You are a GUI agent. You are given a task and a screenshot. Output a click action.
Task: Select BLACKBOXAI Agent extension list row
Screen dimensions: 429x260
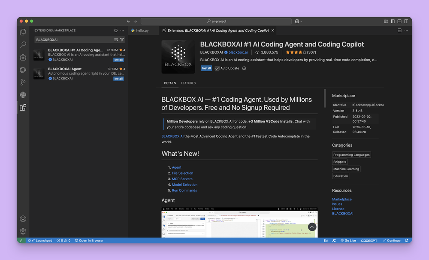click(79, 74)
